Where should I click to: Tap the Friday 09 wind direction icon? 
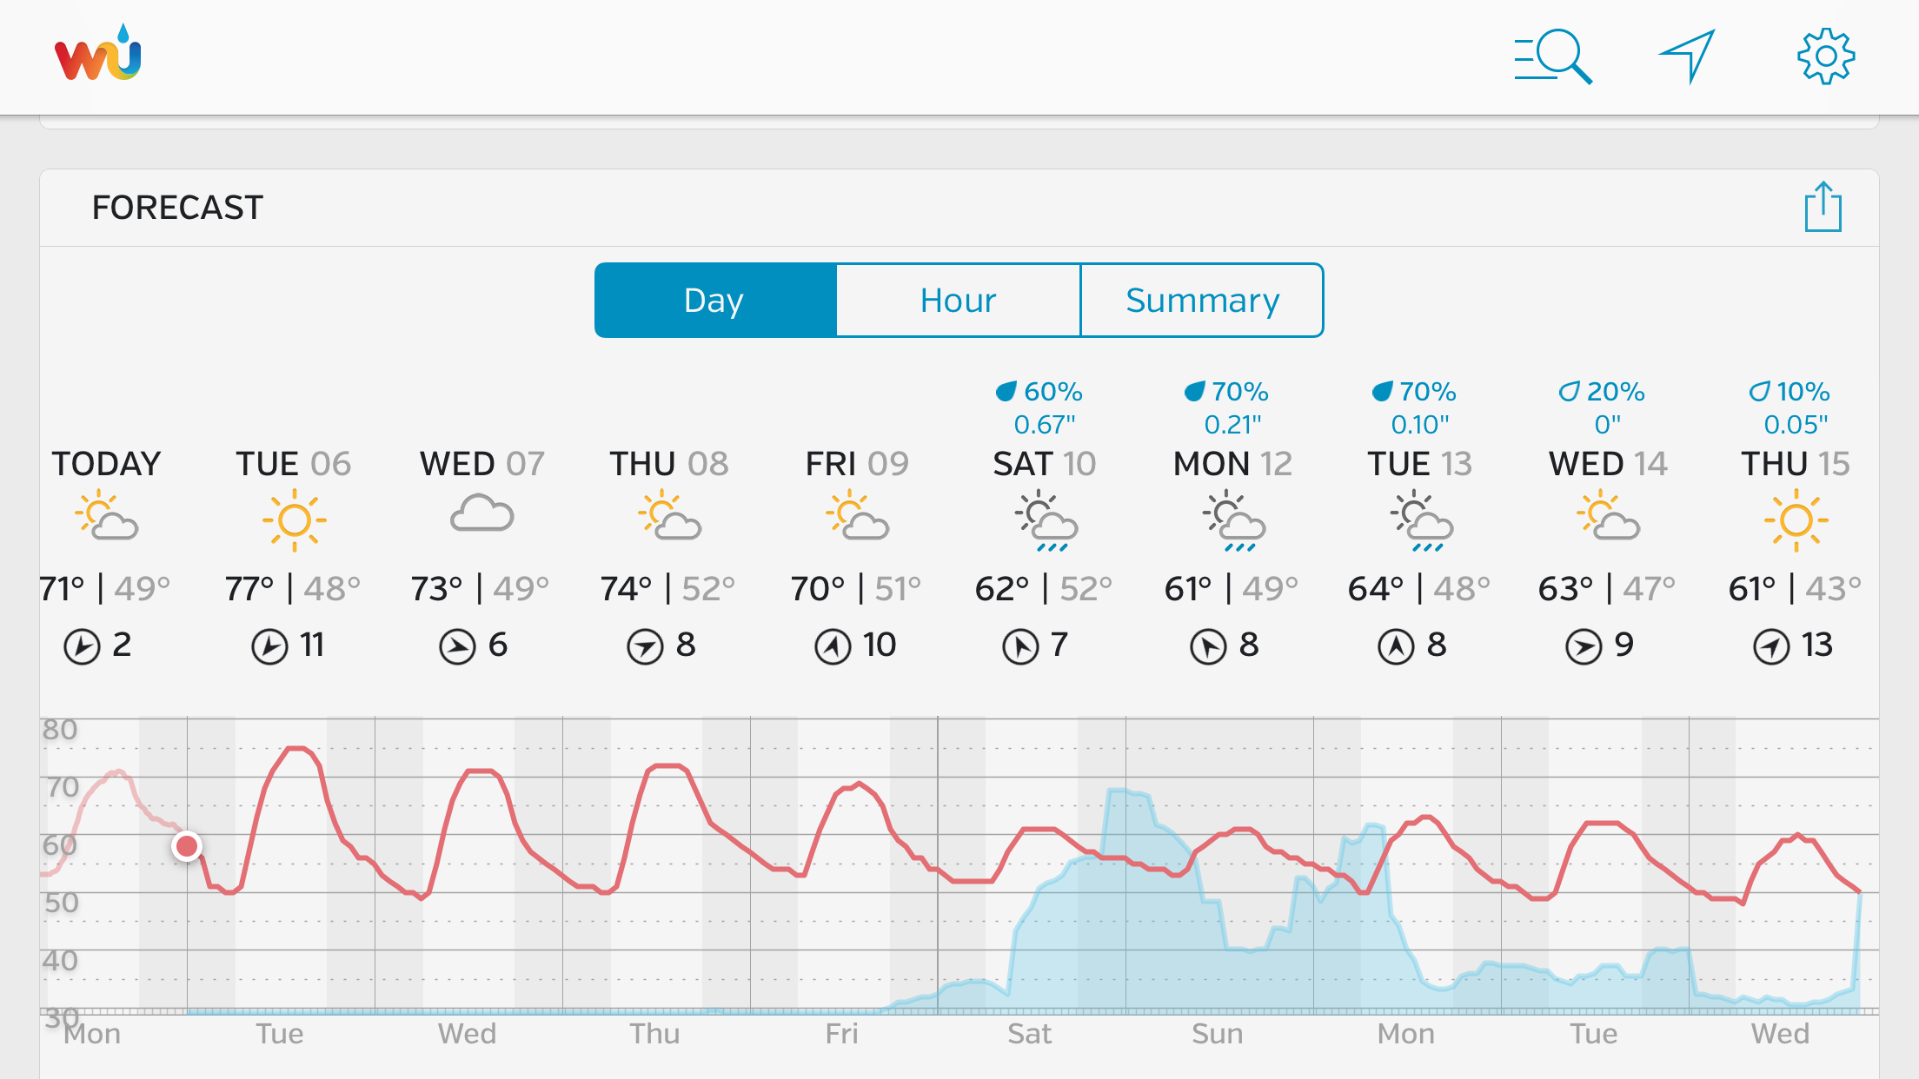point(833,646)
